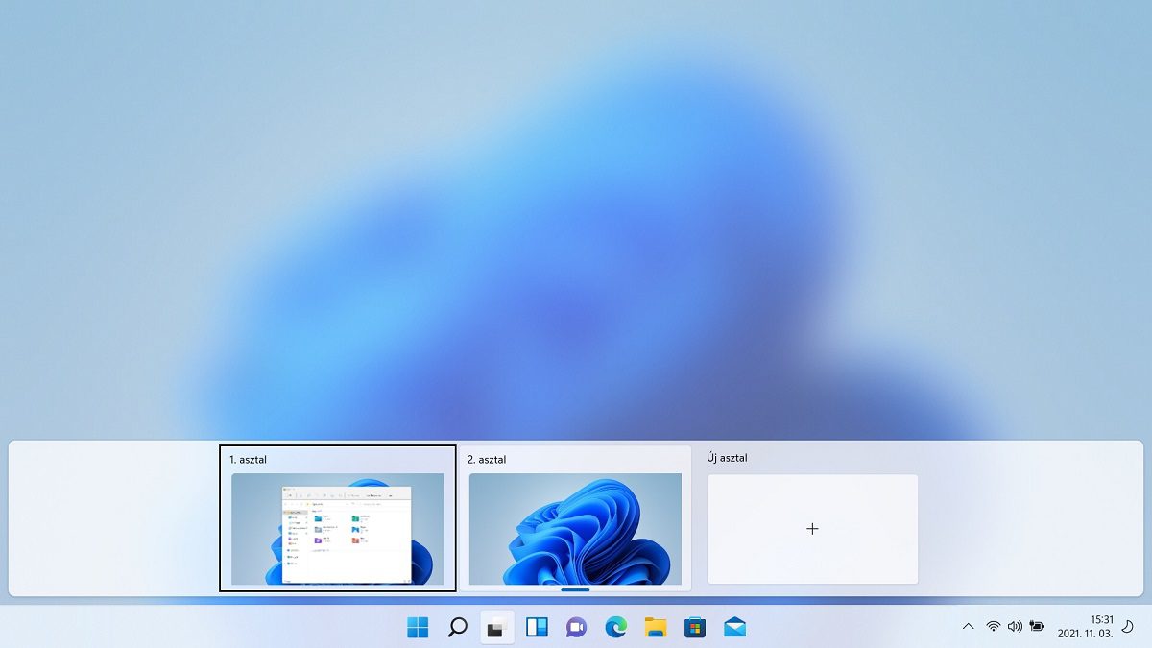Screen dimensions: 1152x648
Task: Open taskbar Search
Action: 458,628
